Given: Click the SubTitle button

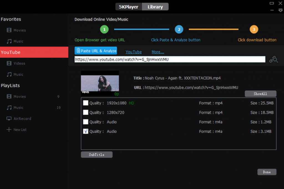Looking at the screenshot, I should pos(97,155).
